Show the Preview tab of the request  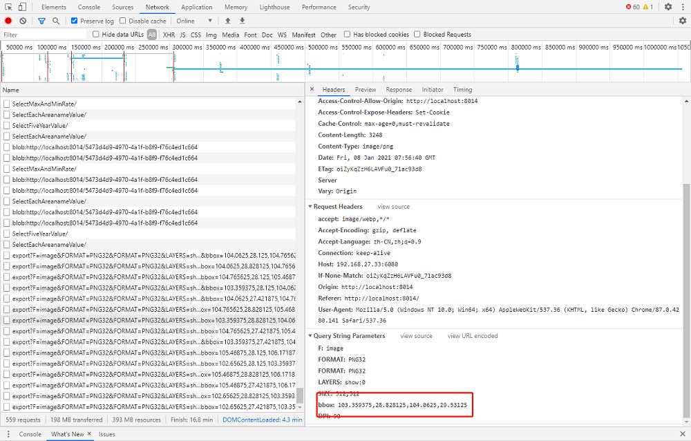(366, 90)
